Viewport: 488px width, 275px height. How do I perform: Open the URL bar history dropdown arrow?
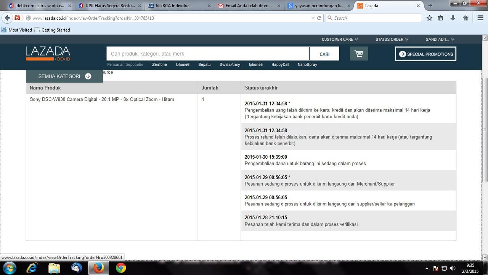(x=313, y=18)
